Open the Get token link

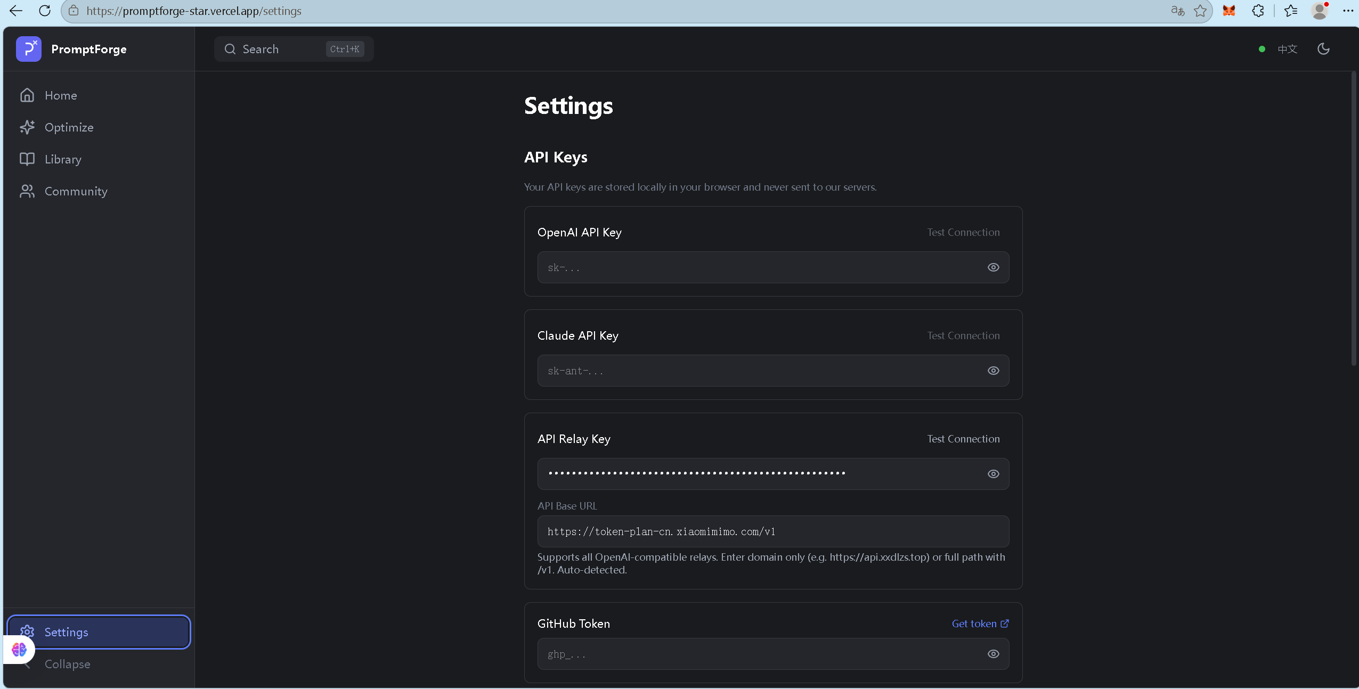tap(980, 624)
